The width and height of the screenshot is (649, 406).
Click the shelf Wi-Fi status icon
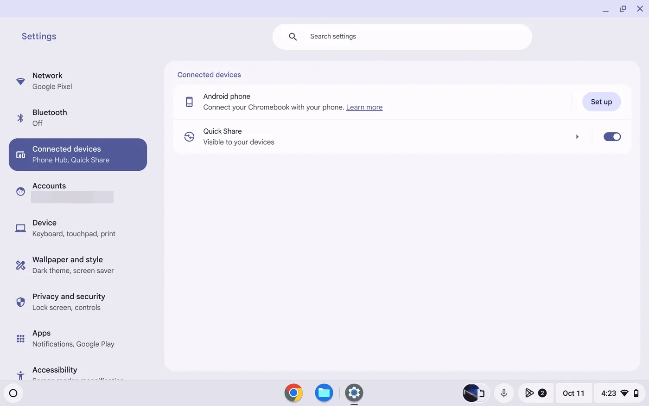[624, 393]
